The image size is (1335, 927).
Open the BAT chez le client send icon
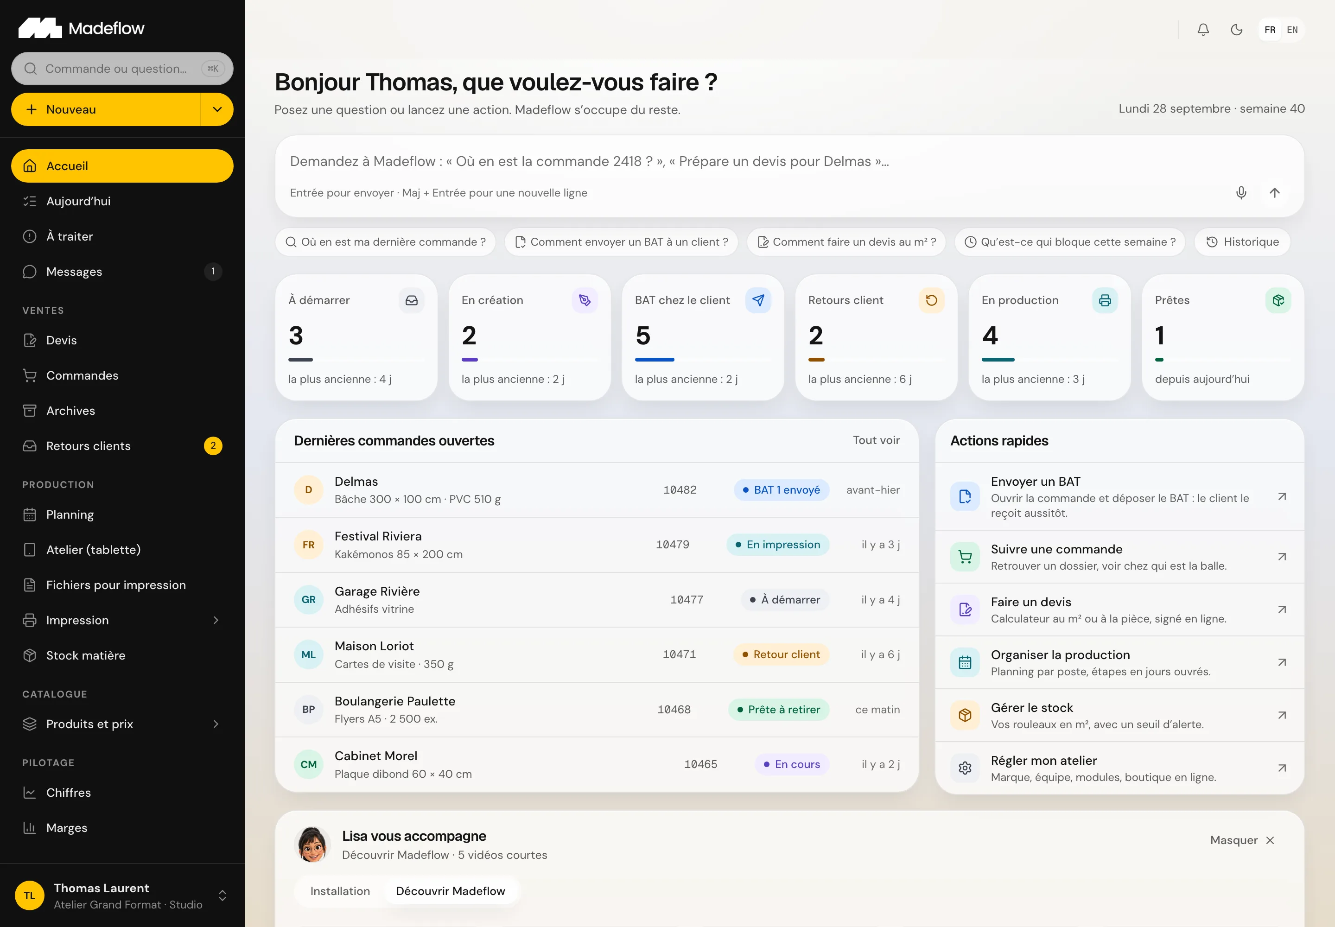click(x=758, y=300)
